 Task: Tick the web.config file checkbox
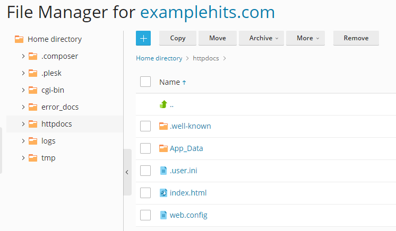tap(145, 215)
